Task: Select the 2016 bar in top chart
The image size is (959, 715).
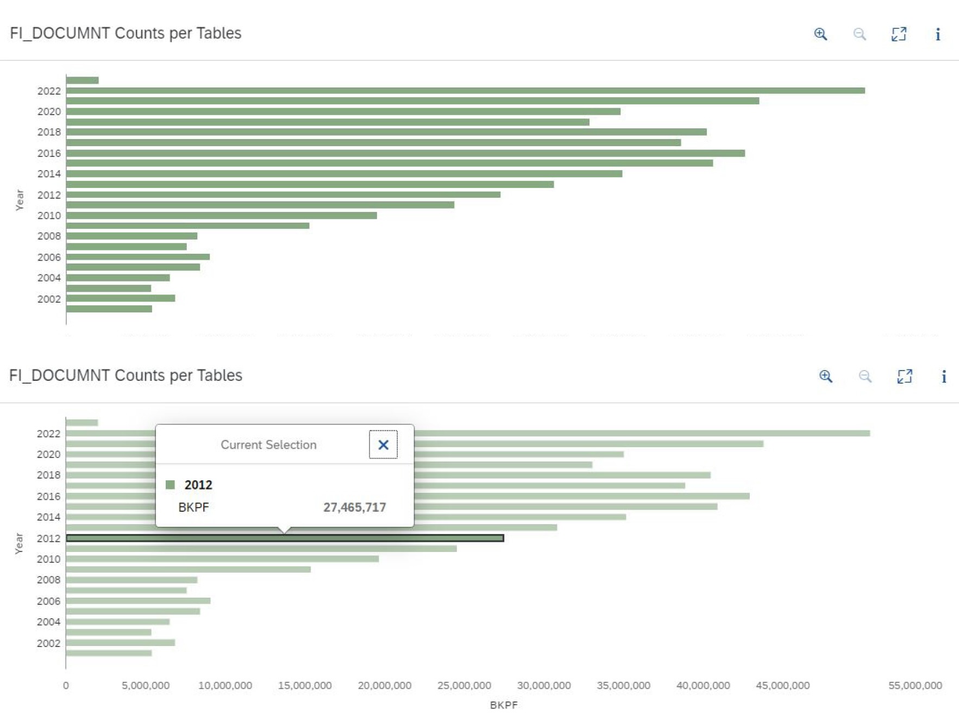Action: click(x=405, y=153)
